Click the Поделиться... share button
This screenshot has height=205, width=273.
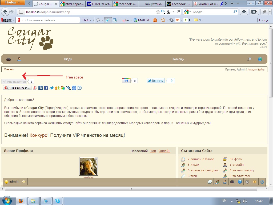click(17, 88)
